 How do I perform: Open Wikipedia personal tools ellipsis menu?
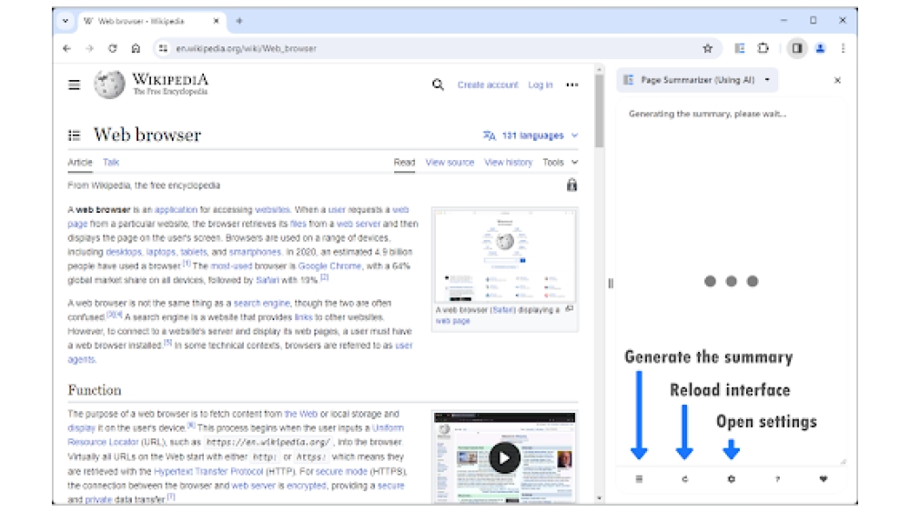pyautogui.click(x=572, y=85)
